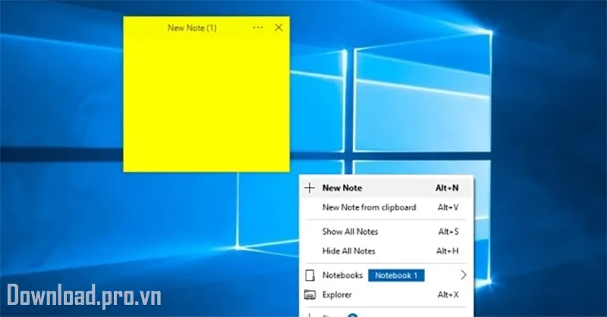Screen dimensions: 607x317
Task: Click the New Note (1) title text
Action: [x=192, y=28]
